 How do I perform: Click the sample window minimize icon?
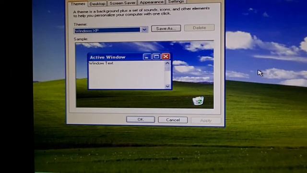pyautogui.click(x=147, y=57)
